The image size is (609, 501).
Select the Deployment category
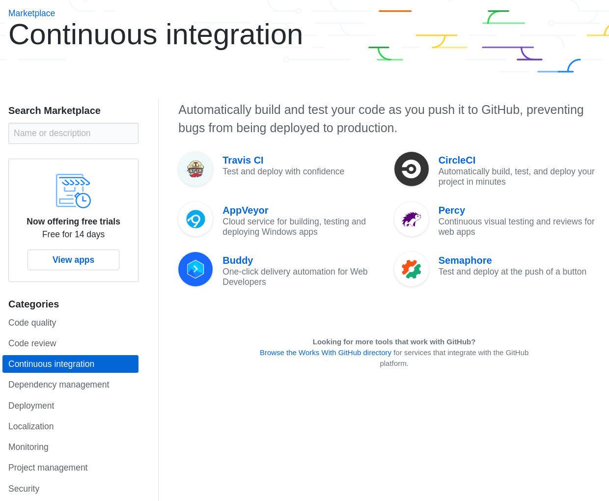click(x=31, y=406)
